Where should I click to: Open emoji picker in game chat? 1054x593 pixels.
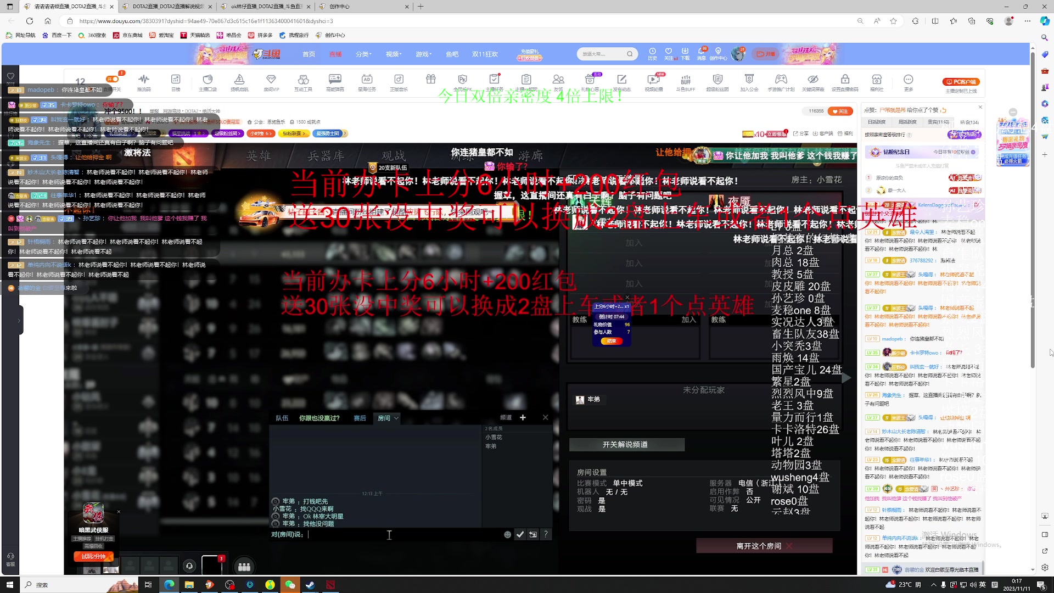[x=507, y=535]
